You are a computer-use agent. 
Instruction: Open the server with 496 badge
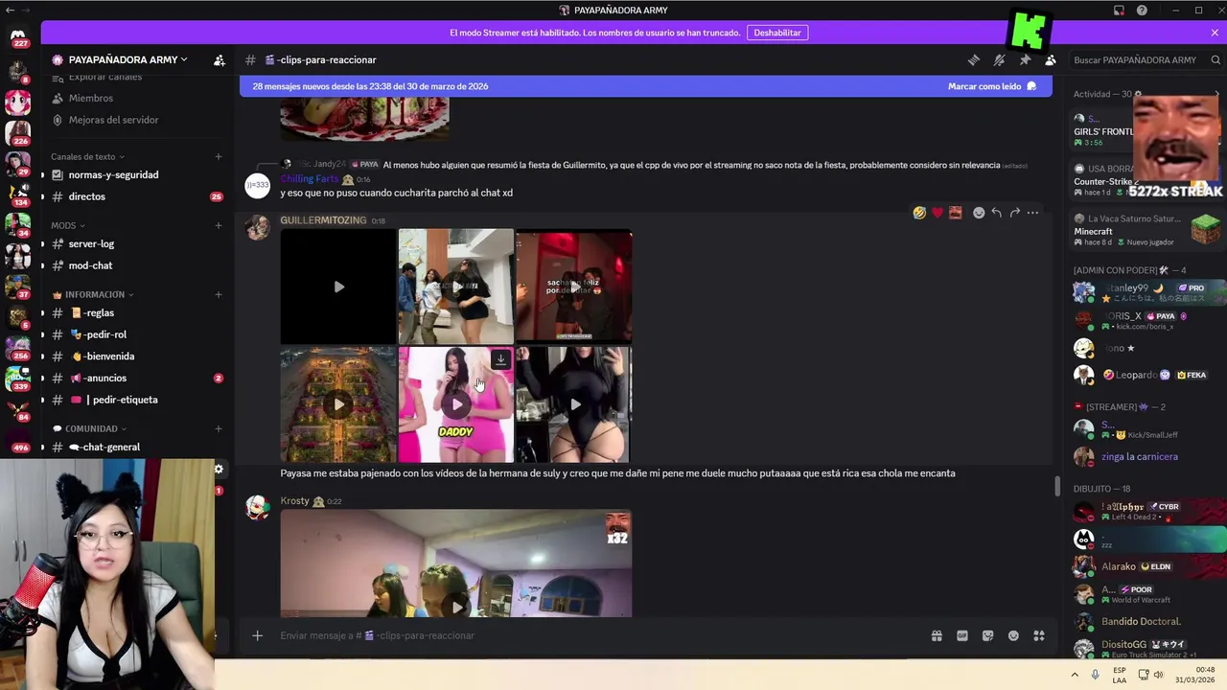pyautogui.click(x=18, y=442)
